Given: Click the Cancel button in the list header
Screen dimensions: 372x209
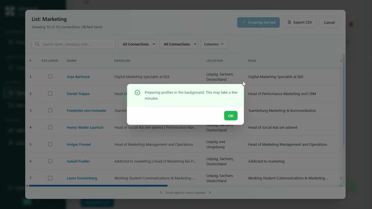Looking at the screenshot, I should 329,22.
